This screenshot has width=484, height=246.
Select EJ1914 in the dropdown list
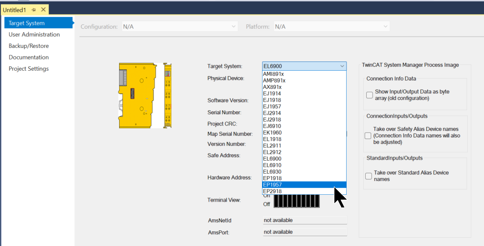pyautogui.click(x=304, y=93)
